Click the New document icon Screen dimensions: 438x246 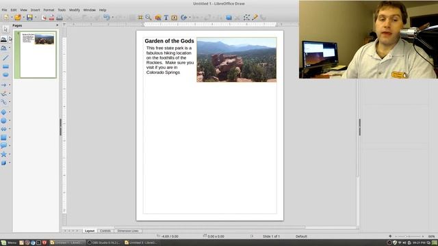[6, 18]
